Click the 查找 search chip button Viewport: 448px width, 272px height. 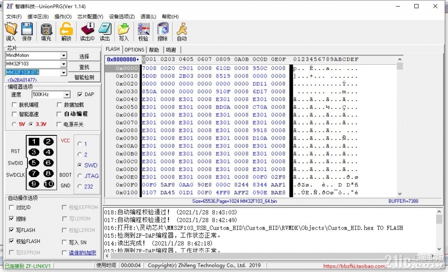pyautogui.click(x=84, y=67)
